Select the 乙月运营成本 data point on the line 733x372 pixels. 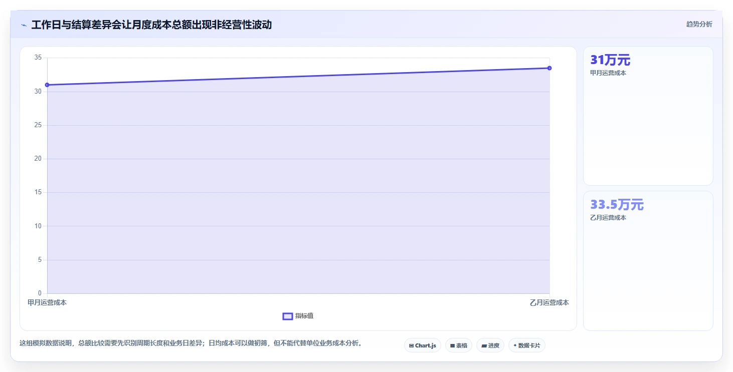point(549,68)
